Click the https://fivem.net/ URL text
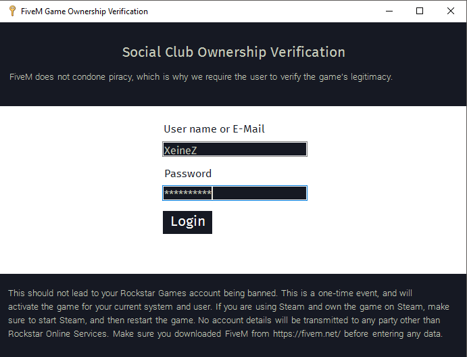 coord(306,334)
